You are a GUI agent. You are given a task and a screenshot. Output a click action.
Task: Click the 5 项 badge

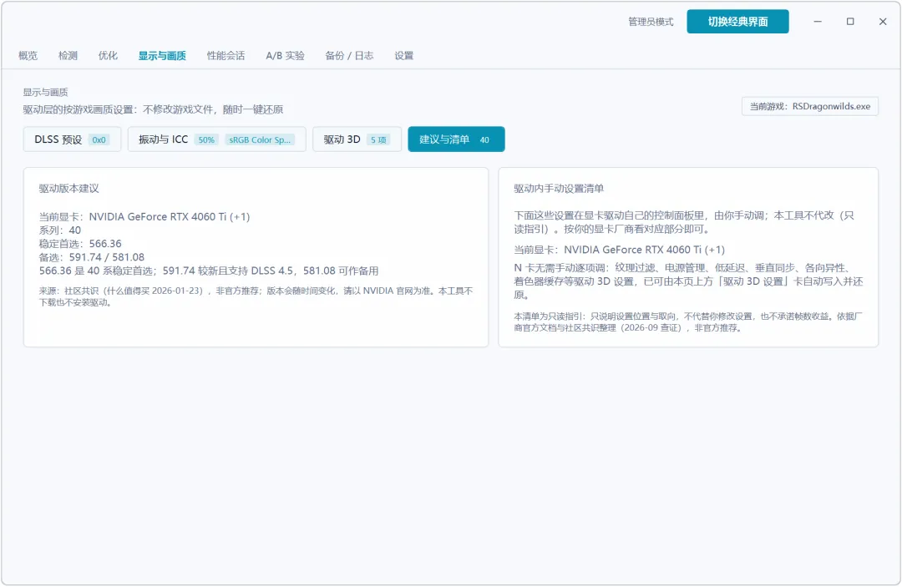378,139
